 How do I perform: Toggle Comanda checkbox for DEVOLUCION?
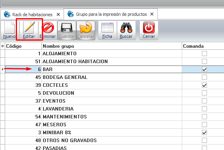(x=204, y=93)
